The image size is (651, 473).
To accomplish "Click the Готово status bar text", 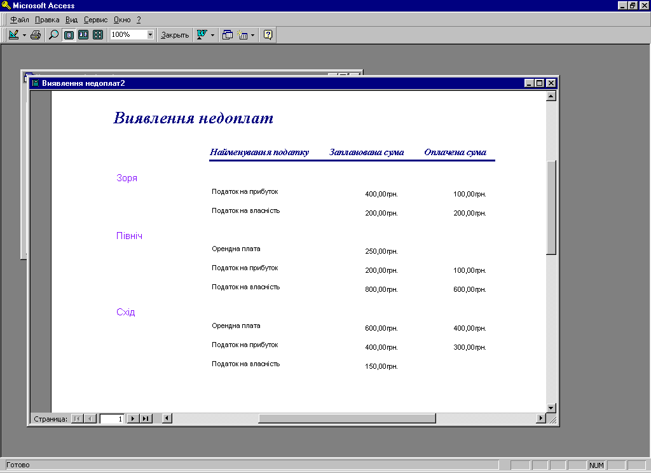I will [18, 465].
